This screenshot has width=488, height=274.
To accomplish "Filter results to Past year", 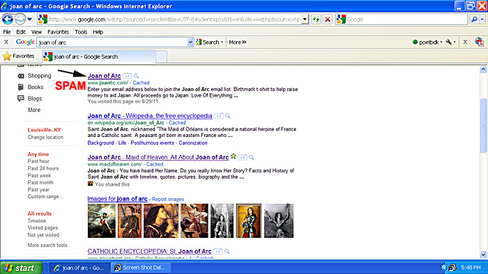I will (x=38, y=190).
